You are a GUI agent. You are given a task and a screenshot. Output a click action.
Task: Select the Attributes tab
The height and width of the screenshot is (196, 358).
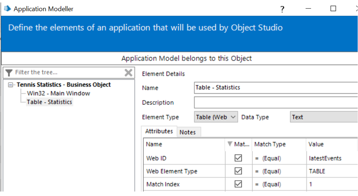tap(159, 131)
